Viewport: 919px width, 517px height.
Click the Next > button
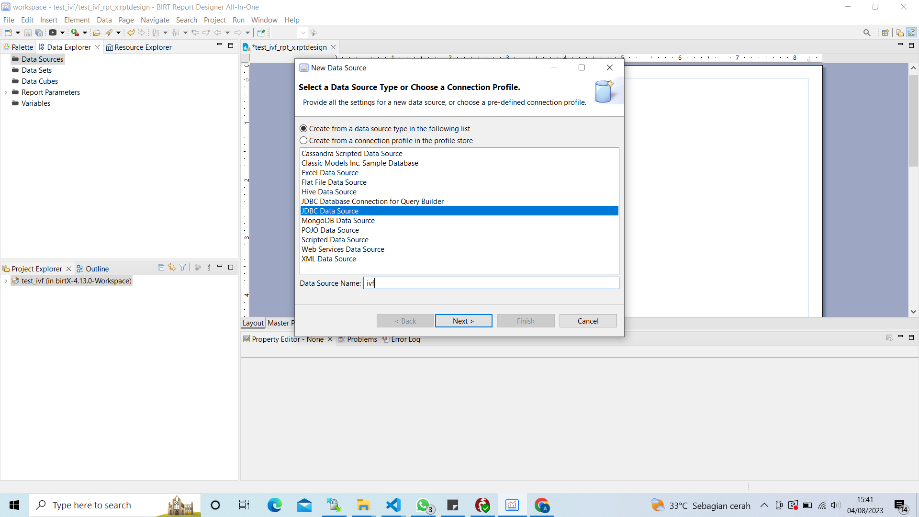(x=463, y=321)
